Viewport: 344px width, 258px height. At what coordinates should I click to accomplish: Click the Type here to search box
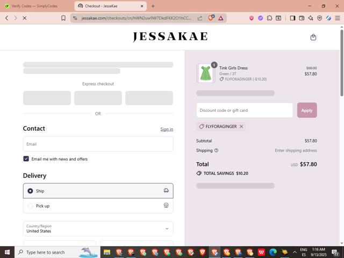tap(58, 252)
